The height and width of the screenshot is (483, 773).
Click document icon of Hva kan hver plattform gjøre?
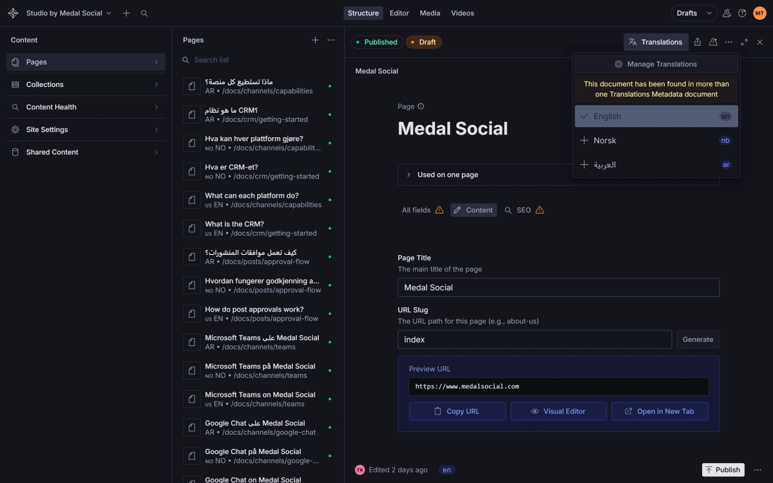tap(192, 143)
